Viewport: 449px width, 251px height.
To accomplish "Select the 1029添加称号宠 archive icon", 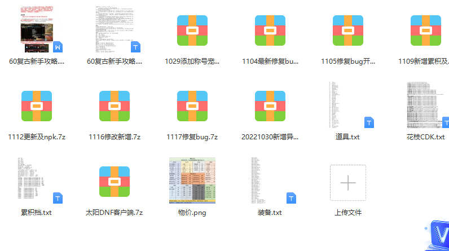I will (x=192, y=30).
